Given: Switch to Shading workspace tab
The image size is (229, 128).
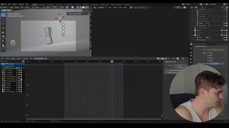Looking at the screenshot, I should pos(78,5).
